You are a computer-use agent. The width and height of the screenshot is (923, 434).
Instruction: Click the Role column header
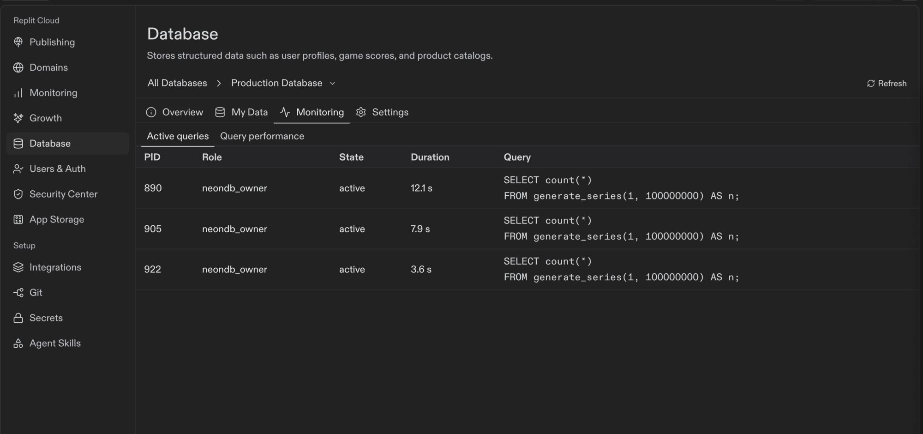coord(212,157)
